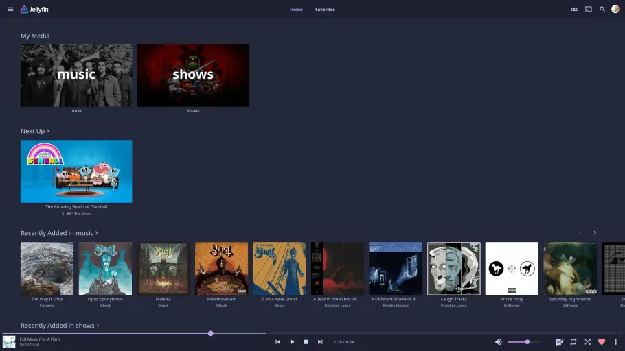Image resolution: width=625 pixels, height=351 pixels.
Task: Click the Jellyfin logo
Action: [x=34, y=9]
